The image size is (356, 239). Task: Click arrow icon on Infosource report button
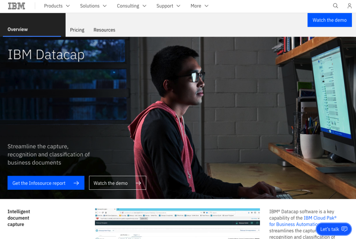(x=76, y=183)
